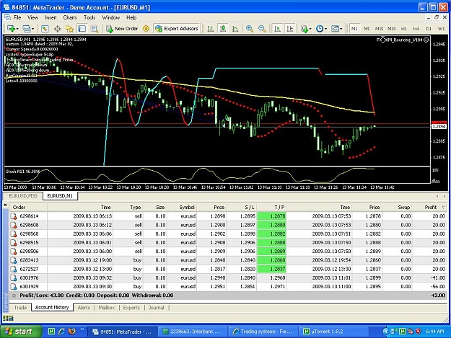Switch to Trading systems taskbar window
This screenshot has width=451, height=338.
pos(263,332)
